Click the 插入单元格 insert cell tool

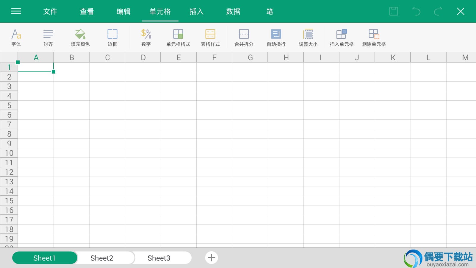coord(342,38)
